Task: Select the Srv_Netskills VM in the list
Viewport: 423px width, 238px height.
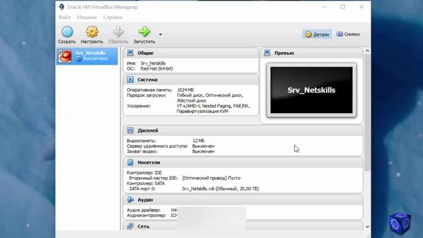Action: 87,56
